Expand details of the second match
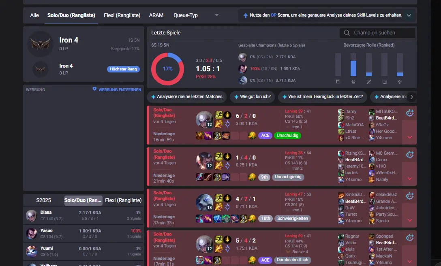This screenshot has height=266, width=441. click(409, 179)
